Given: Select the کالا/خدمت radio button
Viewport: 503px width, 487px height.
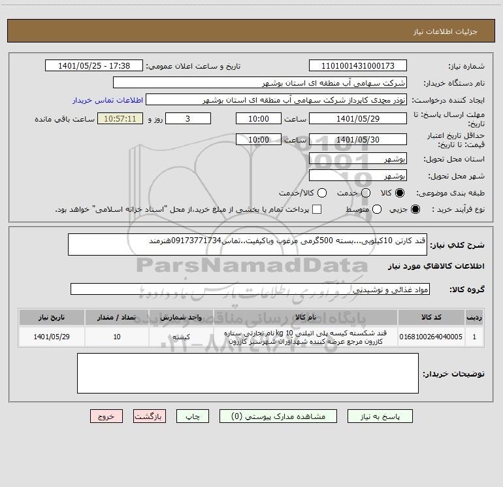Looking at the screenshot, I should coord(322,193).
